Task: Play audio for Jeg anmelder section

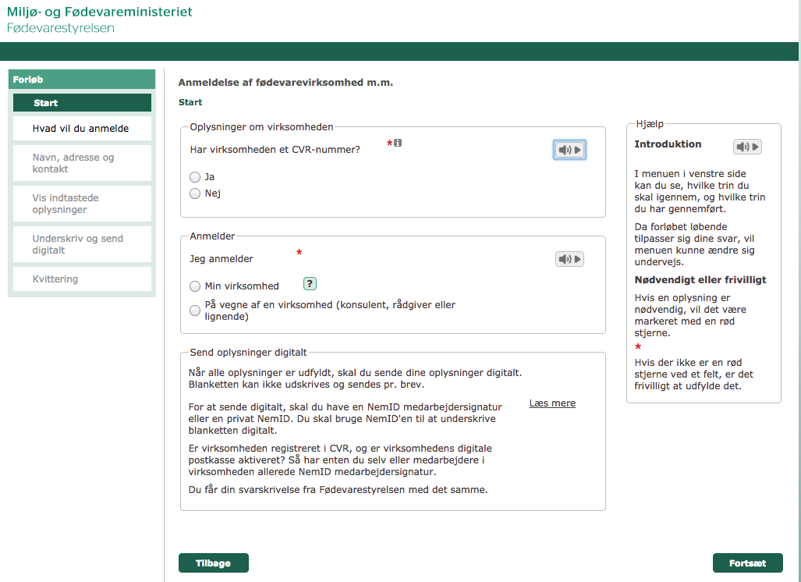Action: (569, 259)
